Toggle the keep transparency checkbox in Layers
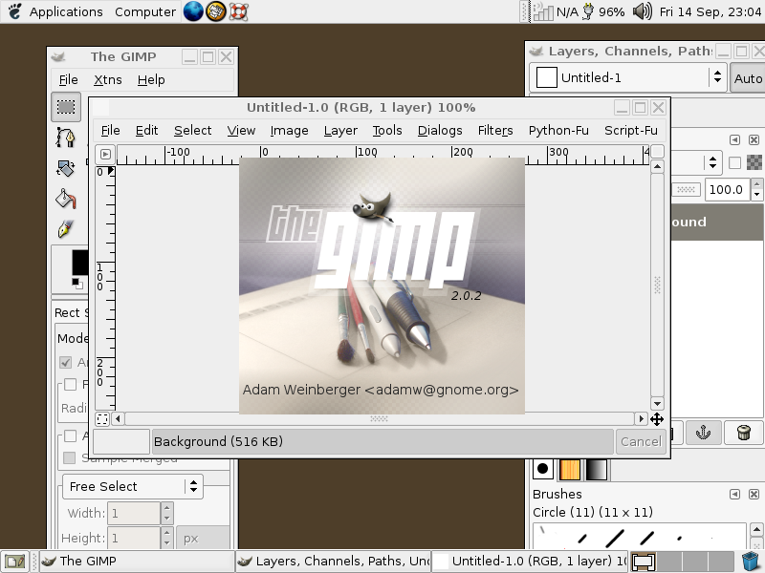This screenshot has height=573, width=765. click(734, 162)
